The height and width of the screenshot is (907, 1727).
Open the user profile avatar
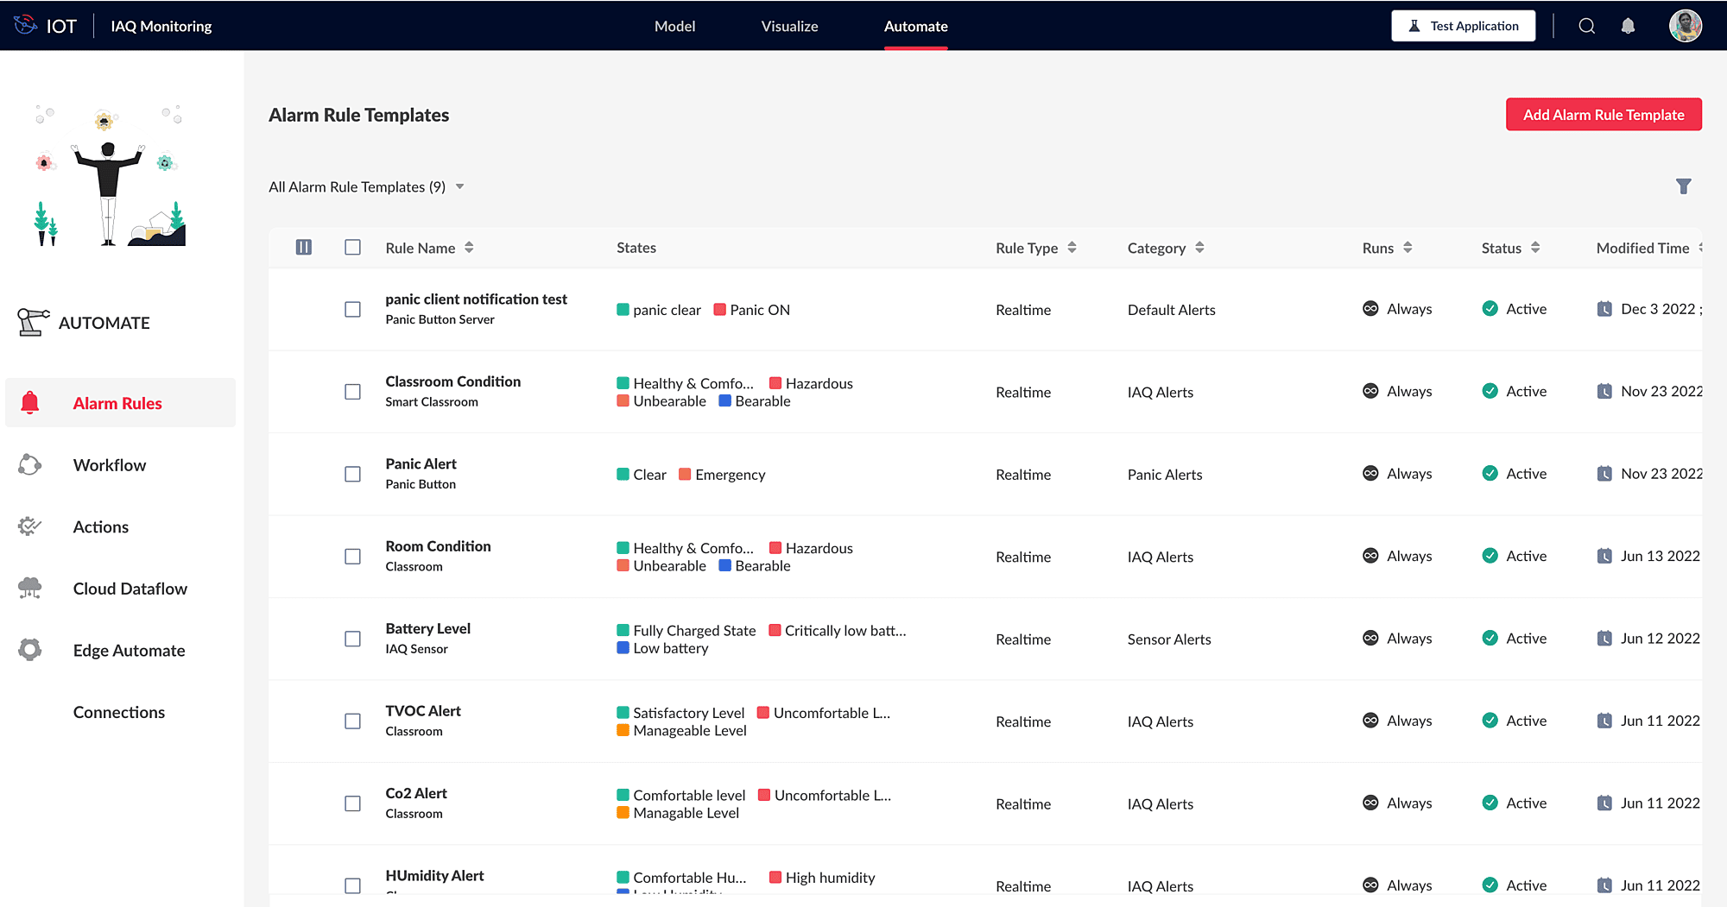click(x=1685, y=26)
